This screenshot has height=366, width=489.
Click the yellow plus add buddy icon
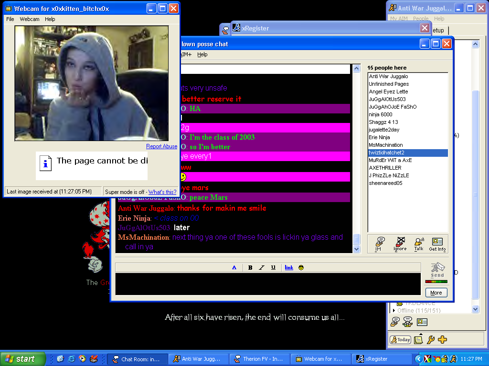pos(442,340)
